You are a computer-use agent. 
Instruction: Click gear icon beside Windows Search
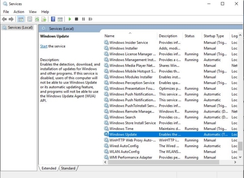coord(106,117)
